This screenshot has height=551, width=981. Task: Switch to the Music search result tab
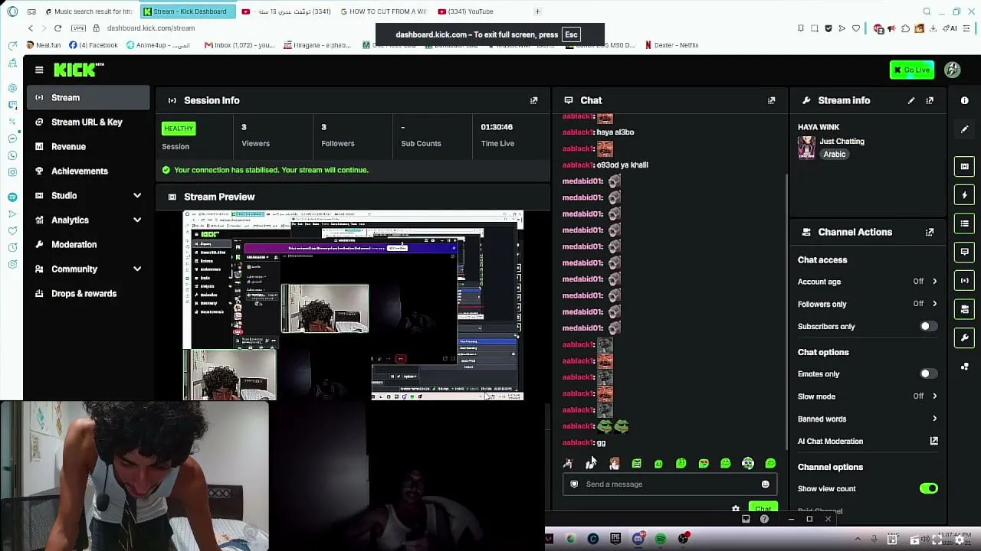click(x=90, y=11)
